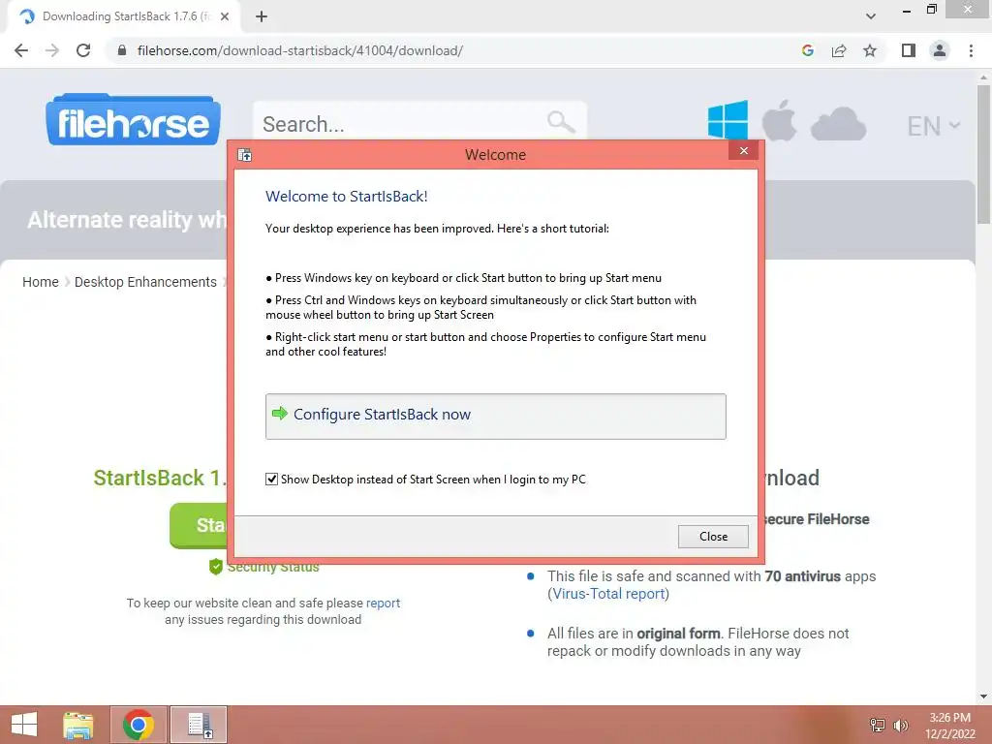Click the address bar URL
Screen dimensions: 992x744
click(x=300, y=50)
